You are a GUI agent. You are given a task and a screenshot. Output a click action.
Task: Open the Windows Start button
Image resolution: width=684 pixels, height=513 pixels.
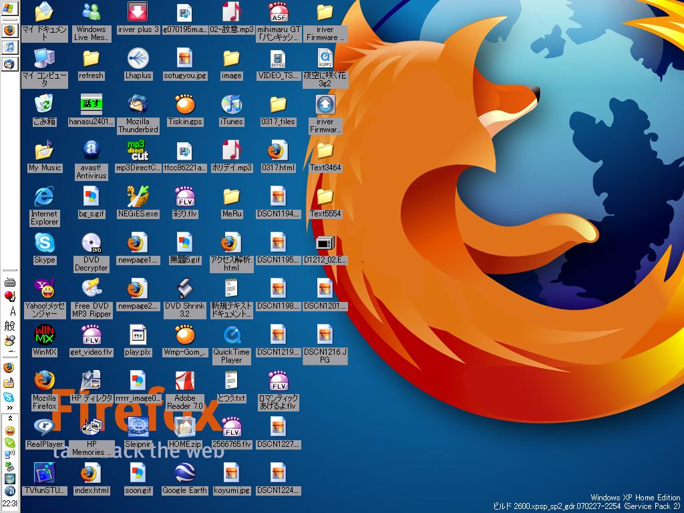pos(9,8)
